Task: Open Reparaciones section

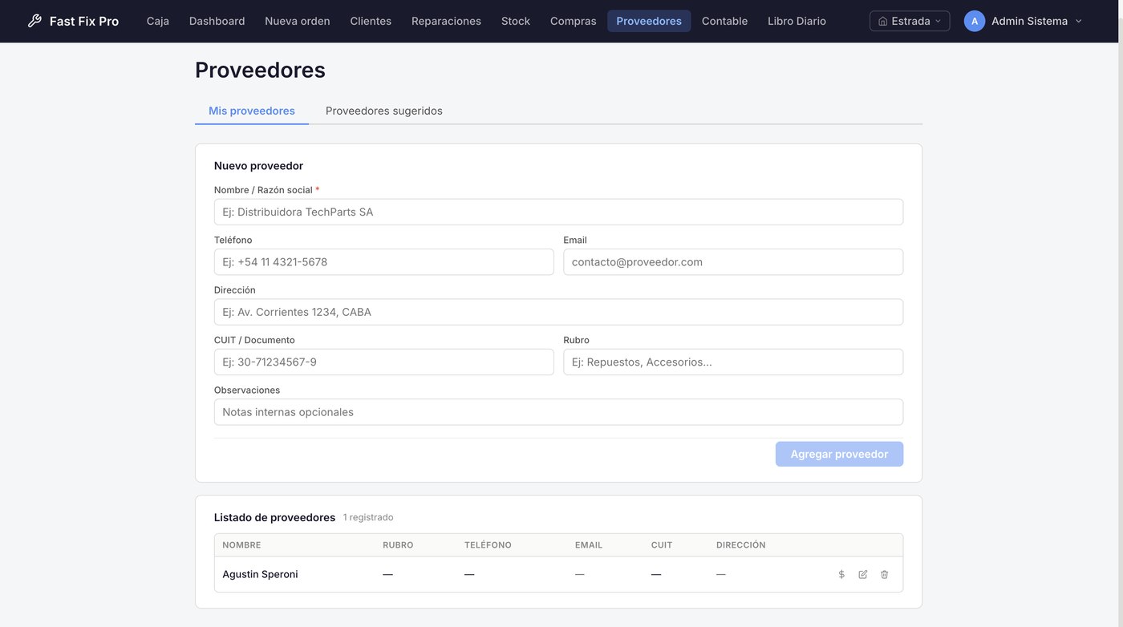Action: (446, 21)
